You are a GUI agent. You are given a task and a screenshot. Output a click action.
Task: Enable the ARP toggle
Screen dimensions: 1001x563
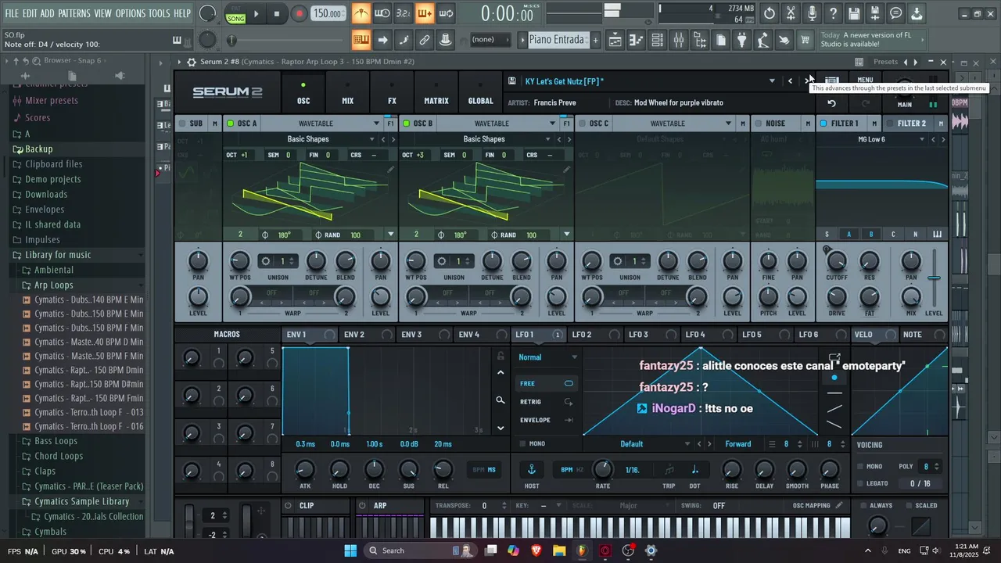[362, 506]
